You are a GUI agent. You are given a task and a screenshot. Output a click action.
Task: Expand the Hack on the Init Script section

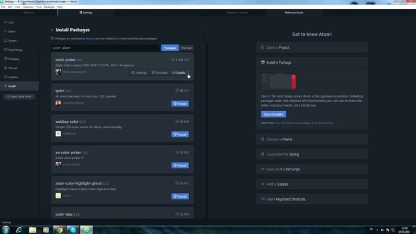[312, 169]
